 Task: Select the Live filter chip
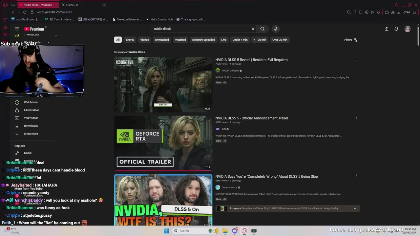pyautogui.click(x=224, y=40)
